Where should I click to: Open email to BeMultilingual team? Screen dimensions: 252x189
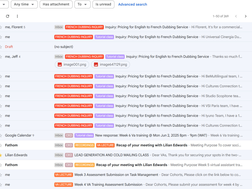[126, 76]
